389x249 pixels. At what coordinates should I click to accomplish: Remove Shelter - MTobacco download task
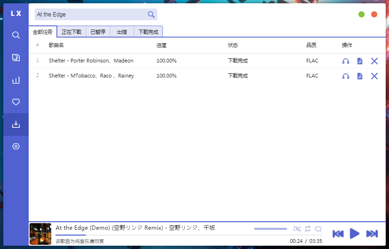[374, 76]
